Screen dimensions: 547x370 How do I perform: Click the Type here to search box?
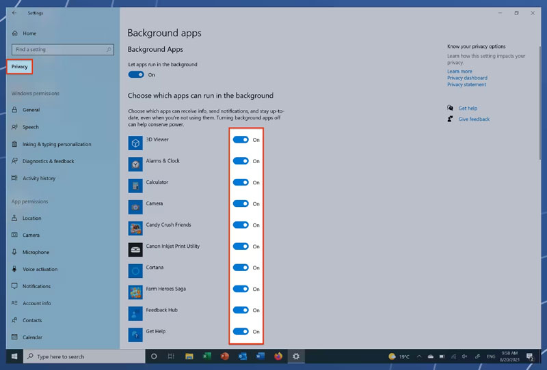84,356
